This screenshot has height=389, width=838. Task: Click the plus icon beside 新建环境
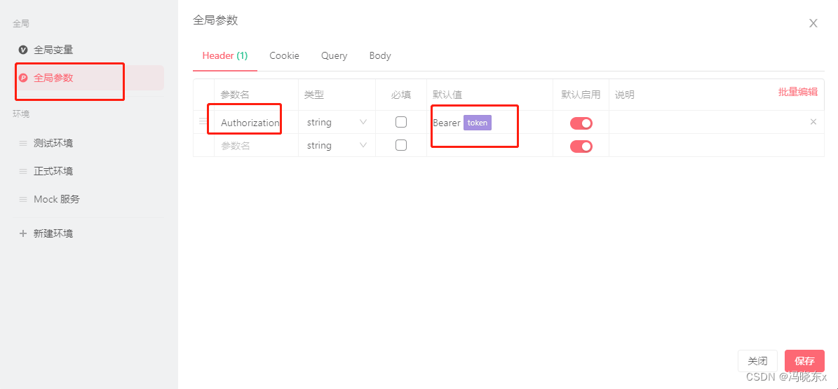(x=23, y=233)
